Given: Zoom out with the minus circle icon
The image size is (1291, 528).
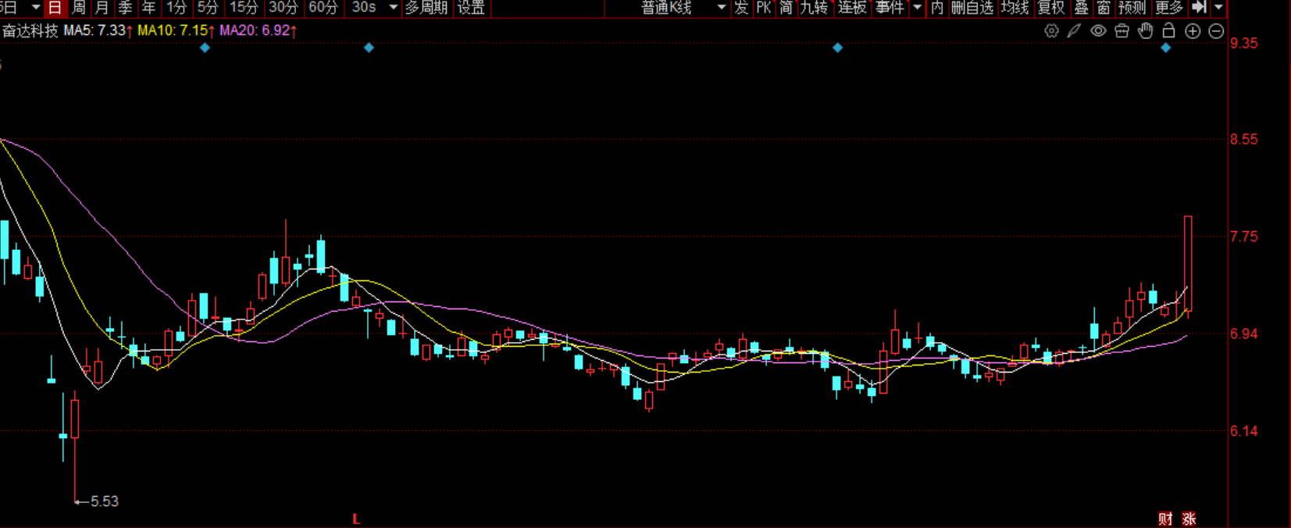Looking at the screenshot, I should tap(1216, 31).
